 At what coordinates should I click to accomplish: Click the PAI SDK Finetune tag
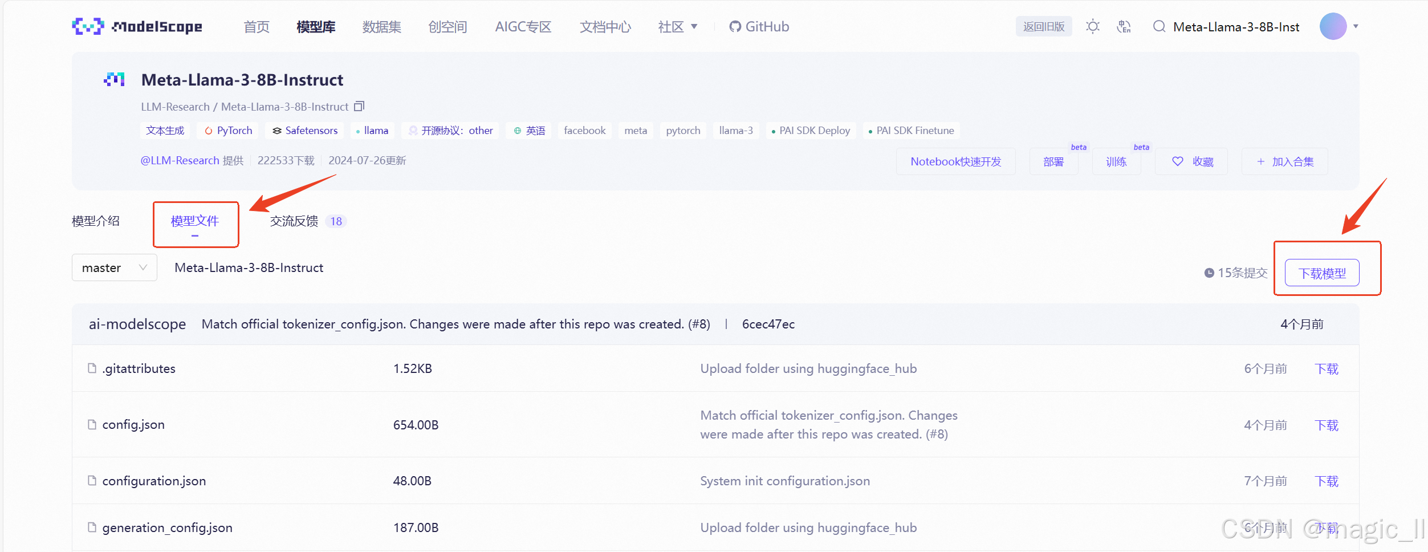pos(911,131)
